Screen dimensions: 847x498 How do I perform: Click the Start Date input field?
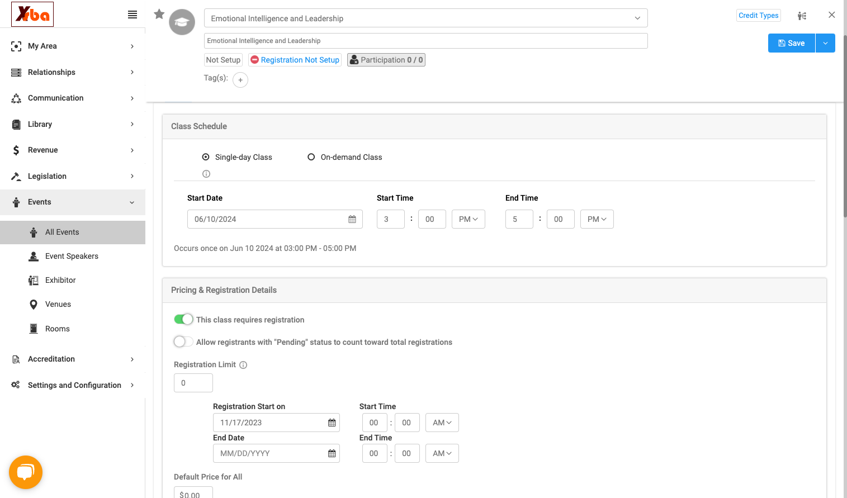[275, 219]
